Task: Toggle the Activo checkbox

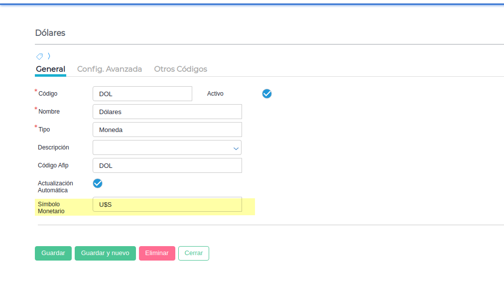Action: coord(267,94)
